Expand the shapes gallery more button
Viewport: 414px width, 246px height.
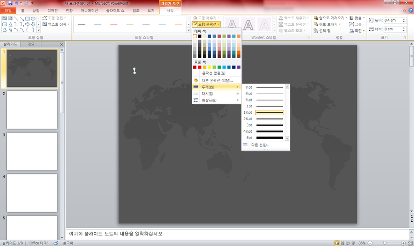tap(39, 30)
